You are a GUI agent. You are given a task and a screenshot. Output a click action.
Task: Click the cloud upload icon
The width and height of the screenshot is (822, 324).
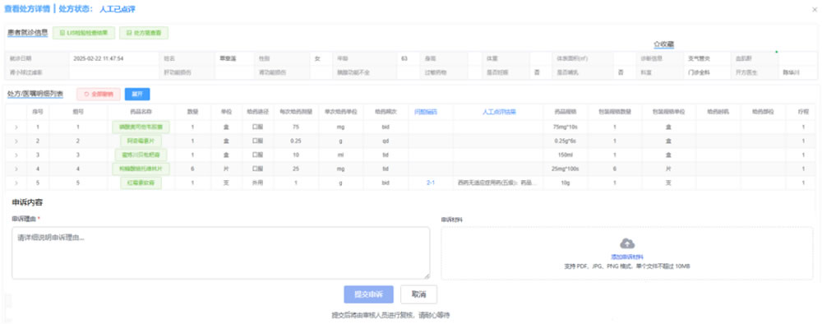tap(627, 243)
